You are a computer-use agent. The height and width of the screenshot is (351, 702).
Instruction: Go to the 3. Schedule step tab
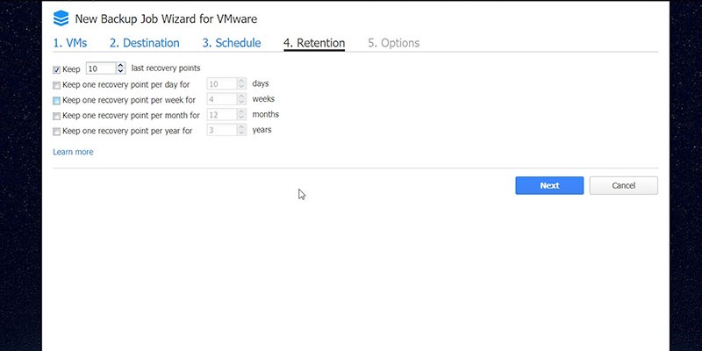(x=232, y=43)
